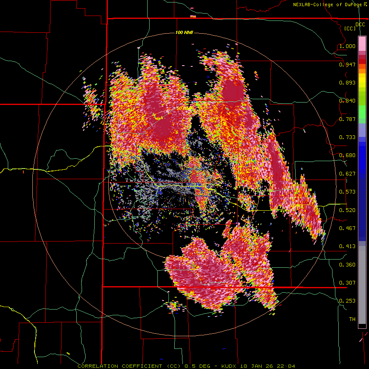Image resolution: width=369 pixels, height=369 pixels.
Task: Click the 0.467 scale value
Action: pyautogui.click(x=347, y=228)
